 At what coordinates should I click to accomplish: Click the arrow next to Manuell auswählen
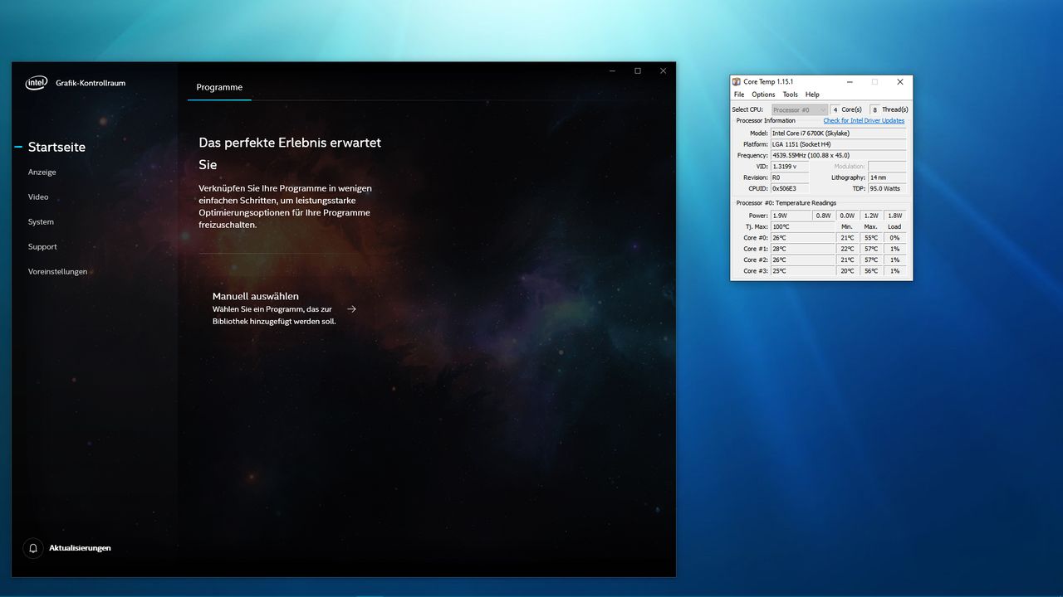tap(352, 308)
